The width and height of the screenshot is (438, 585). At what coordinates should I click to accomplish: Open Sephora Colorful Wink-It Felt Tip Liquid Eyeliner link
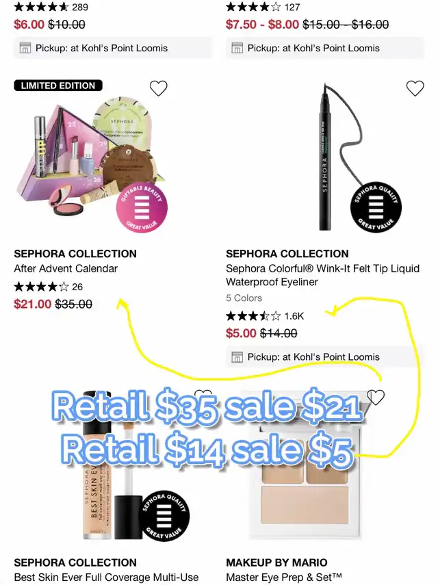(x=323, y=275)
